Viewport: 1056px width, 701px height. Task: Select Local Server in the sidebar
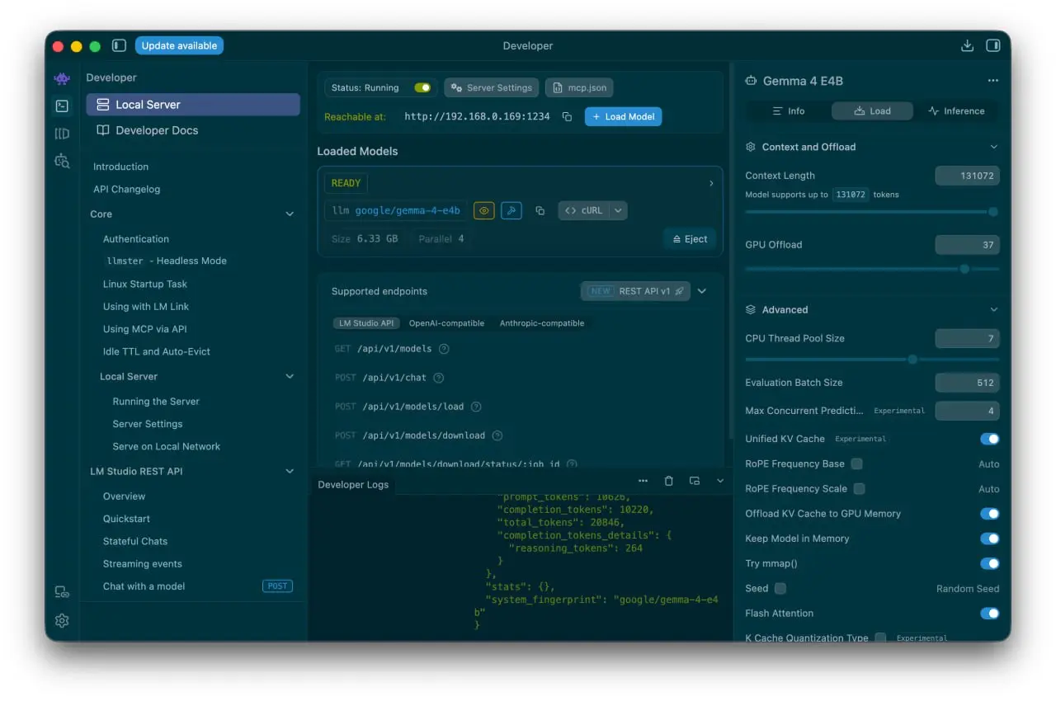(x=193, y=105)
